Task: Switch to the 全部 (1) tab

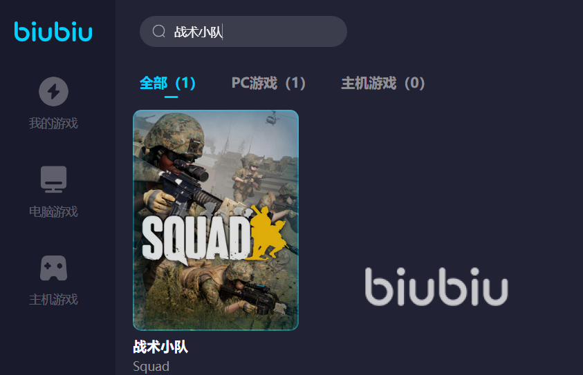Action: click(167, 83)
